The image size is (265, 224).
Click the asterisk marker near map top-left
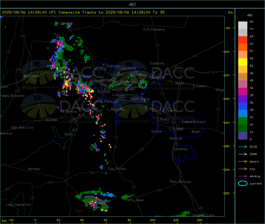click(6, 27)
